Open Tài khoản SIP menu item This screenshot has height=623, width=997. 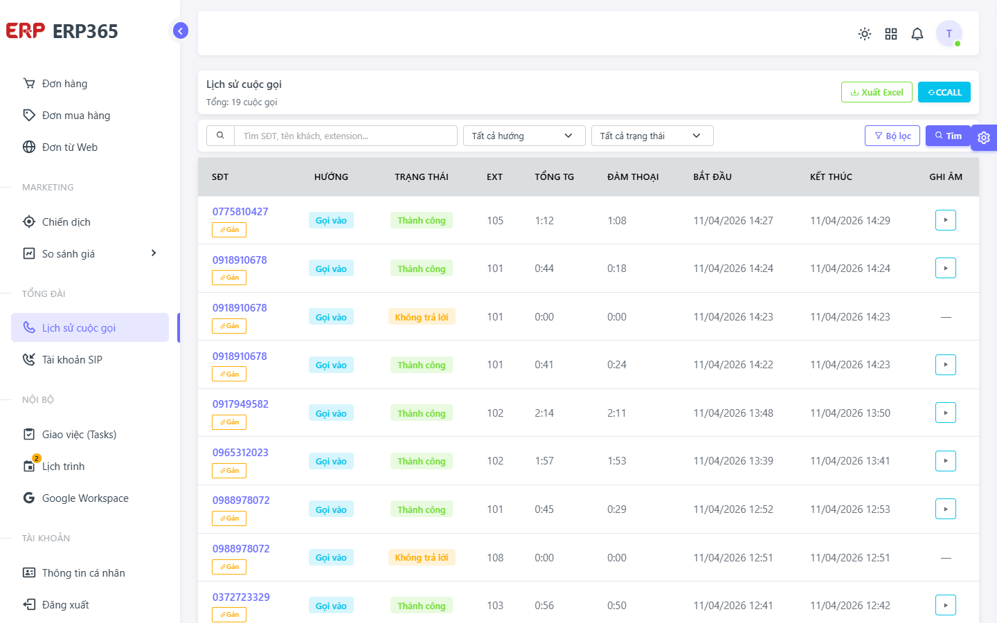(90, 360)
